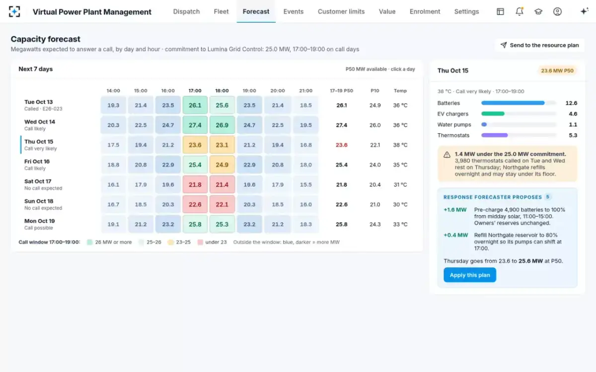Open the Enrolment tab
The image size is (596, 372).
coord(425,11)
